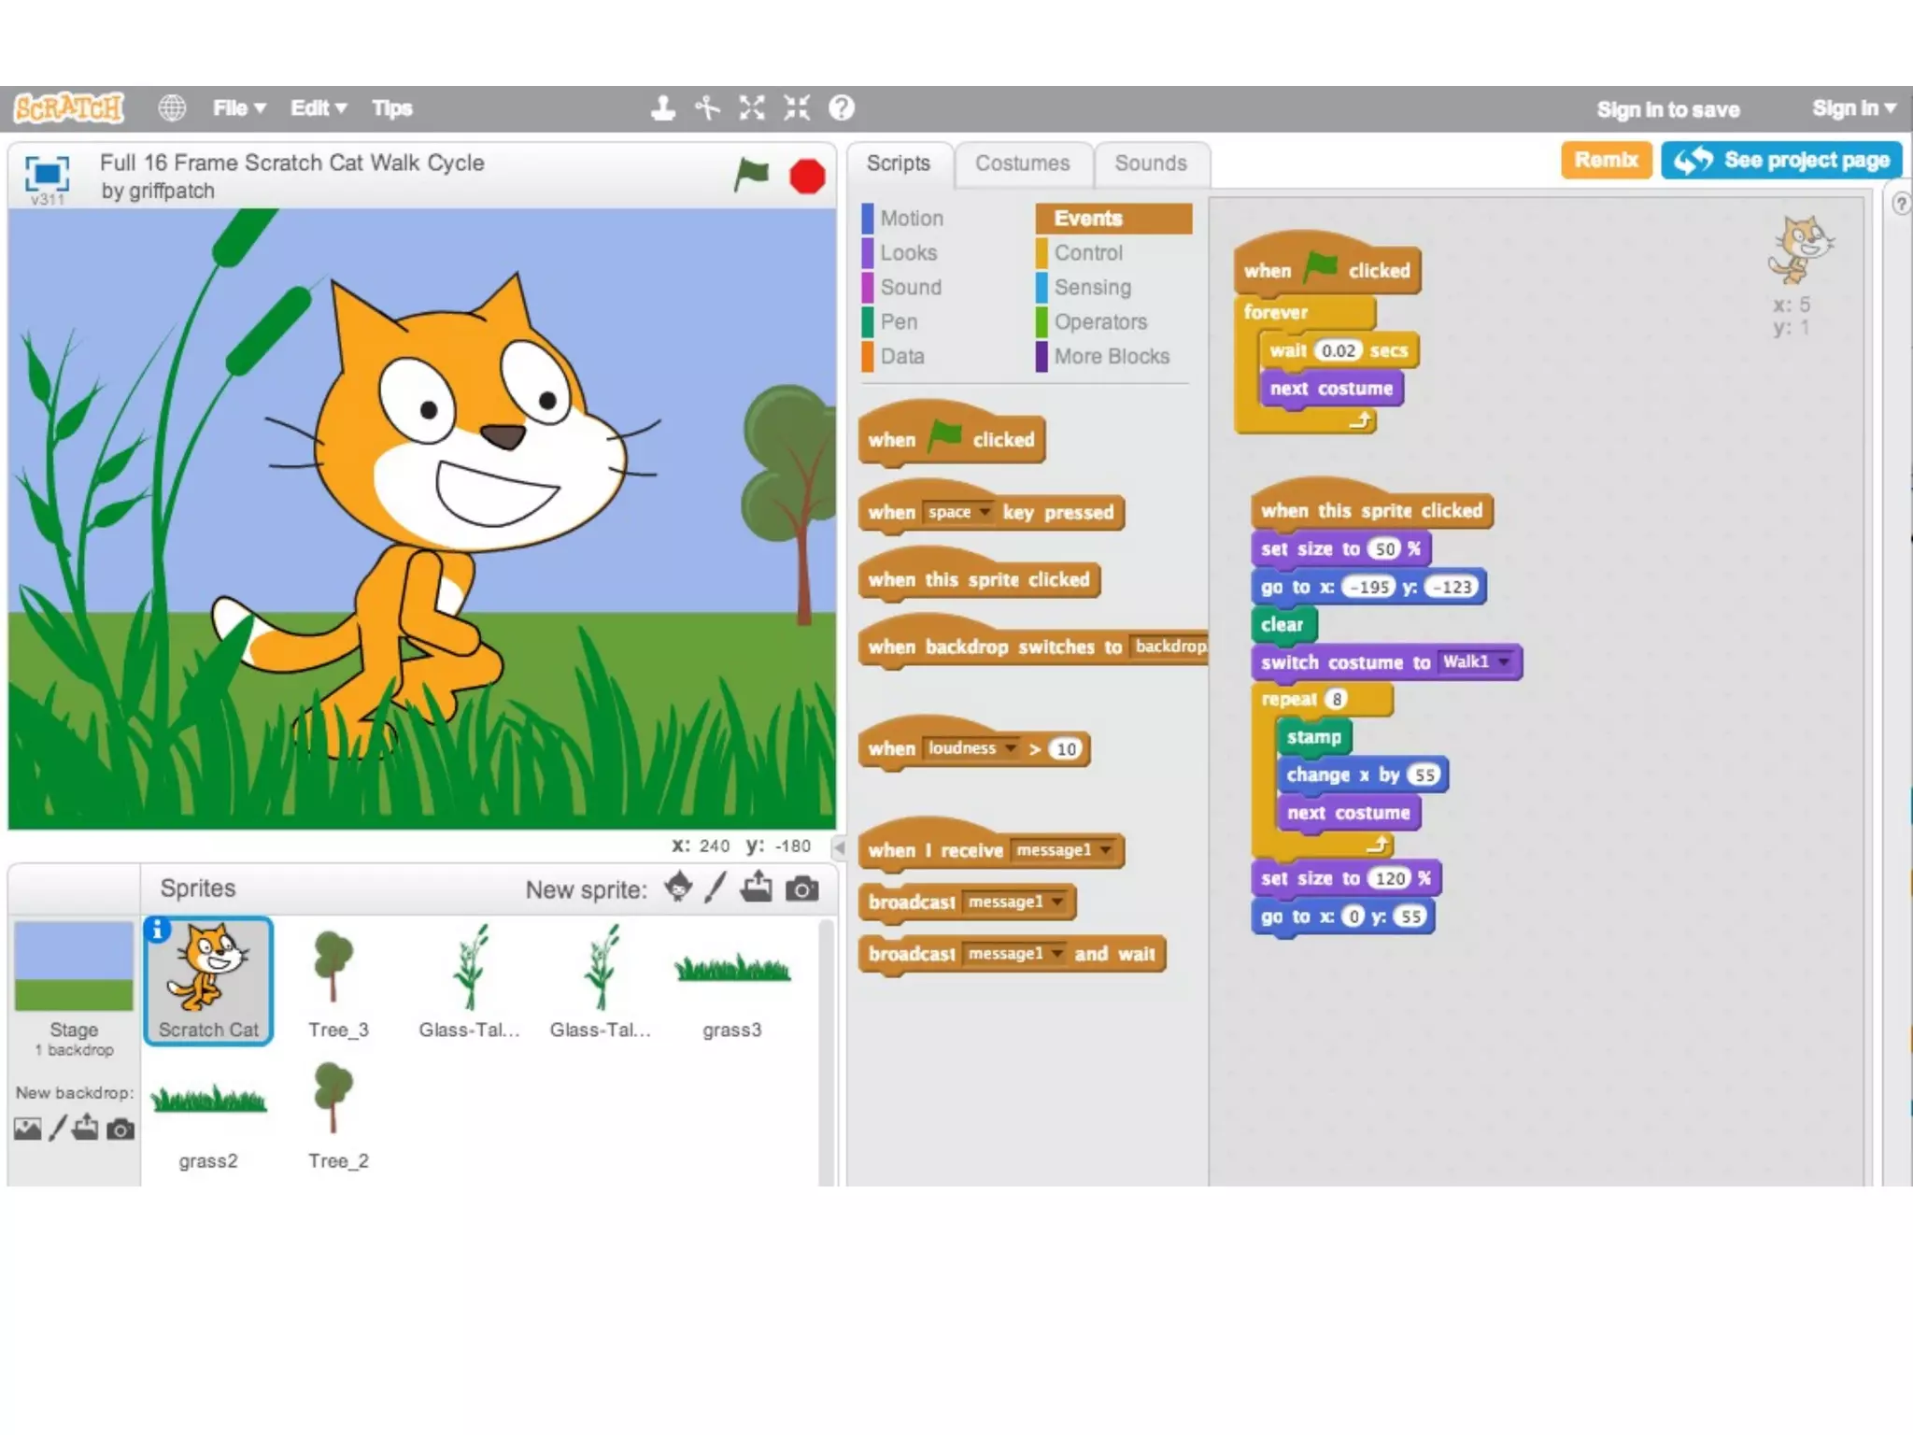Collapse stage with small arrow divider
The image size is (1913, 1435).
tap(839, 847)
